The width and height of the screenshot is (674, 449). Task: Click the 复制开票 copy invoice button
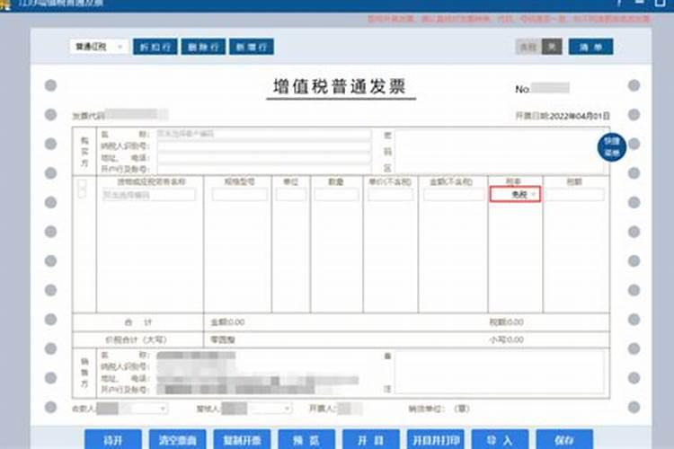[242, 439]
